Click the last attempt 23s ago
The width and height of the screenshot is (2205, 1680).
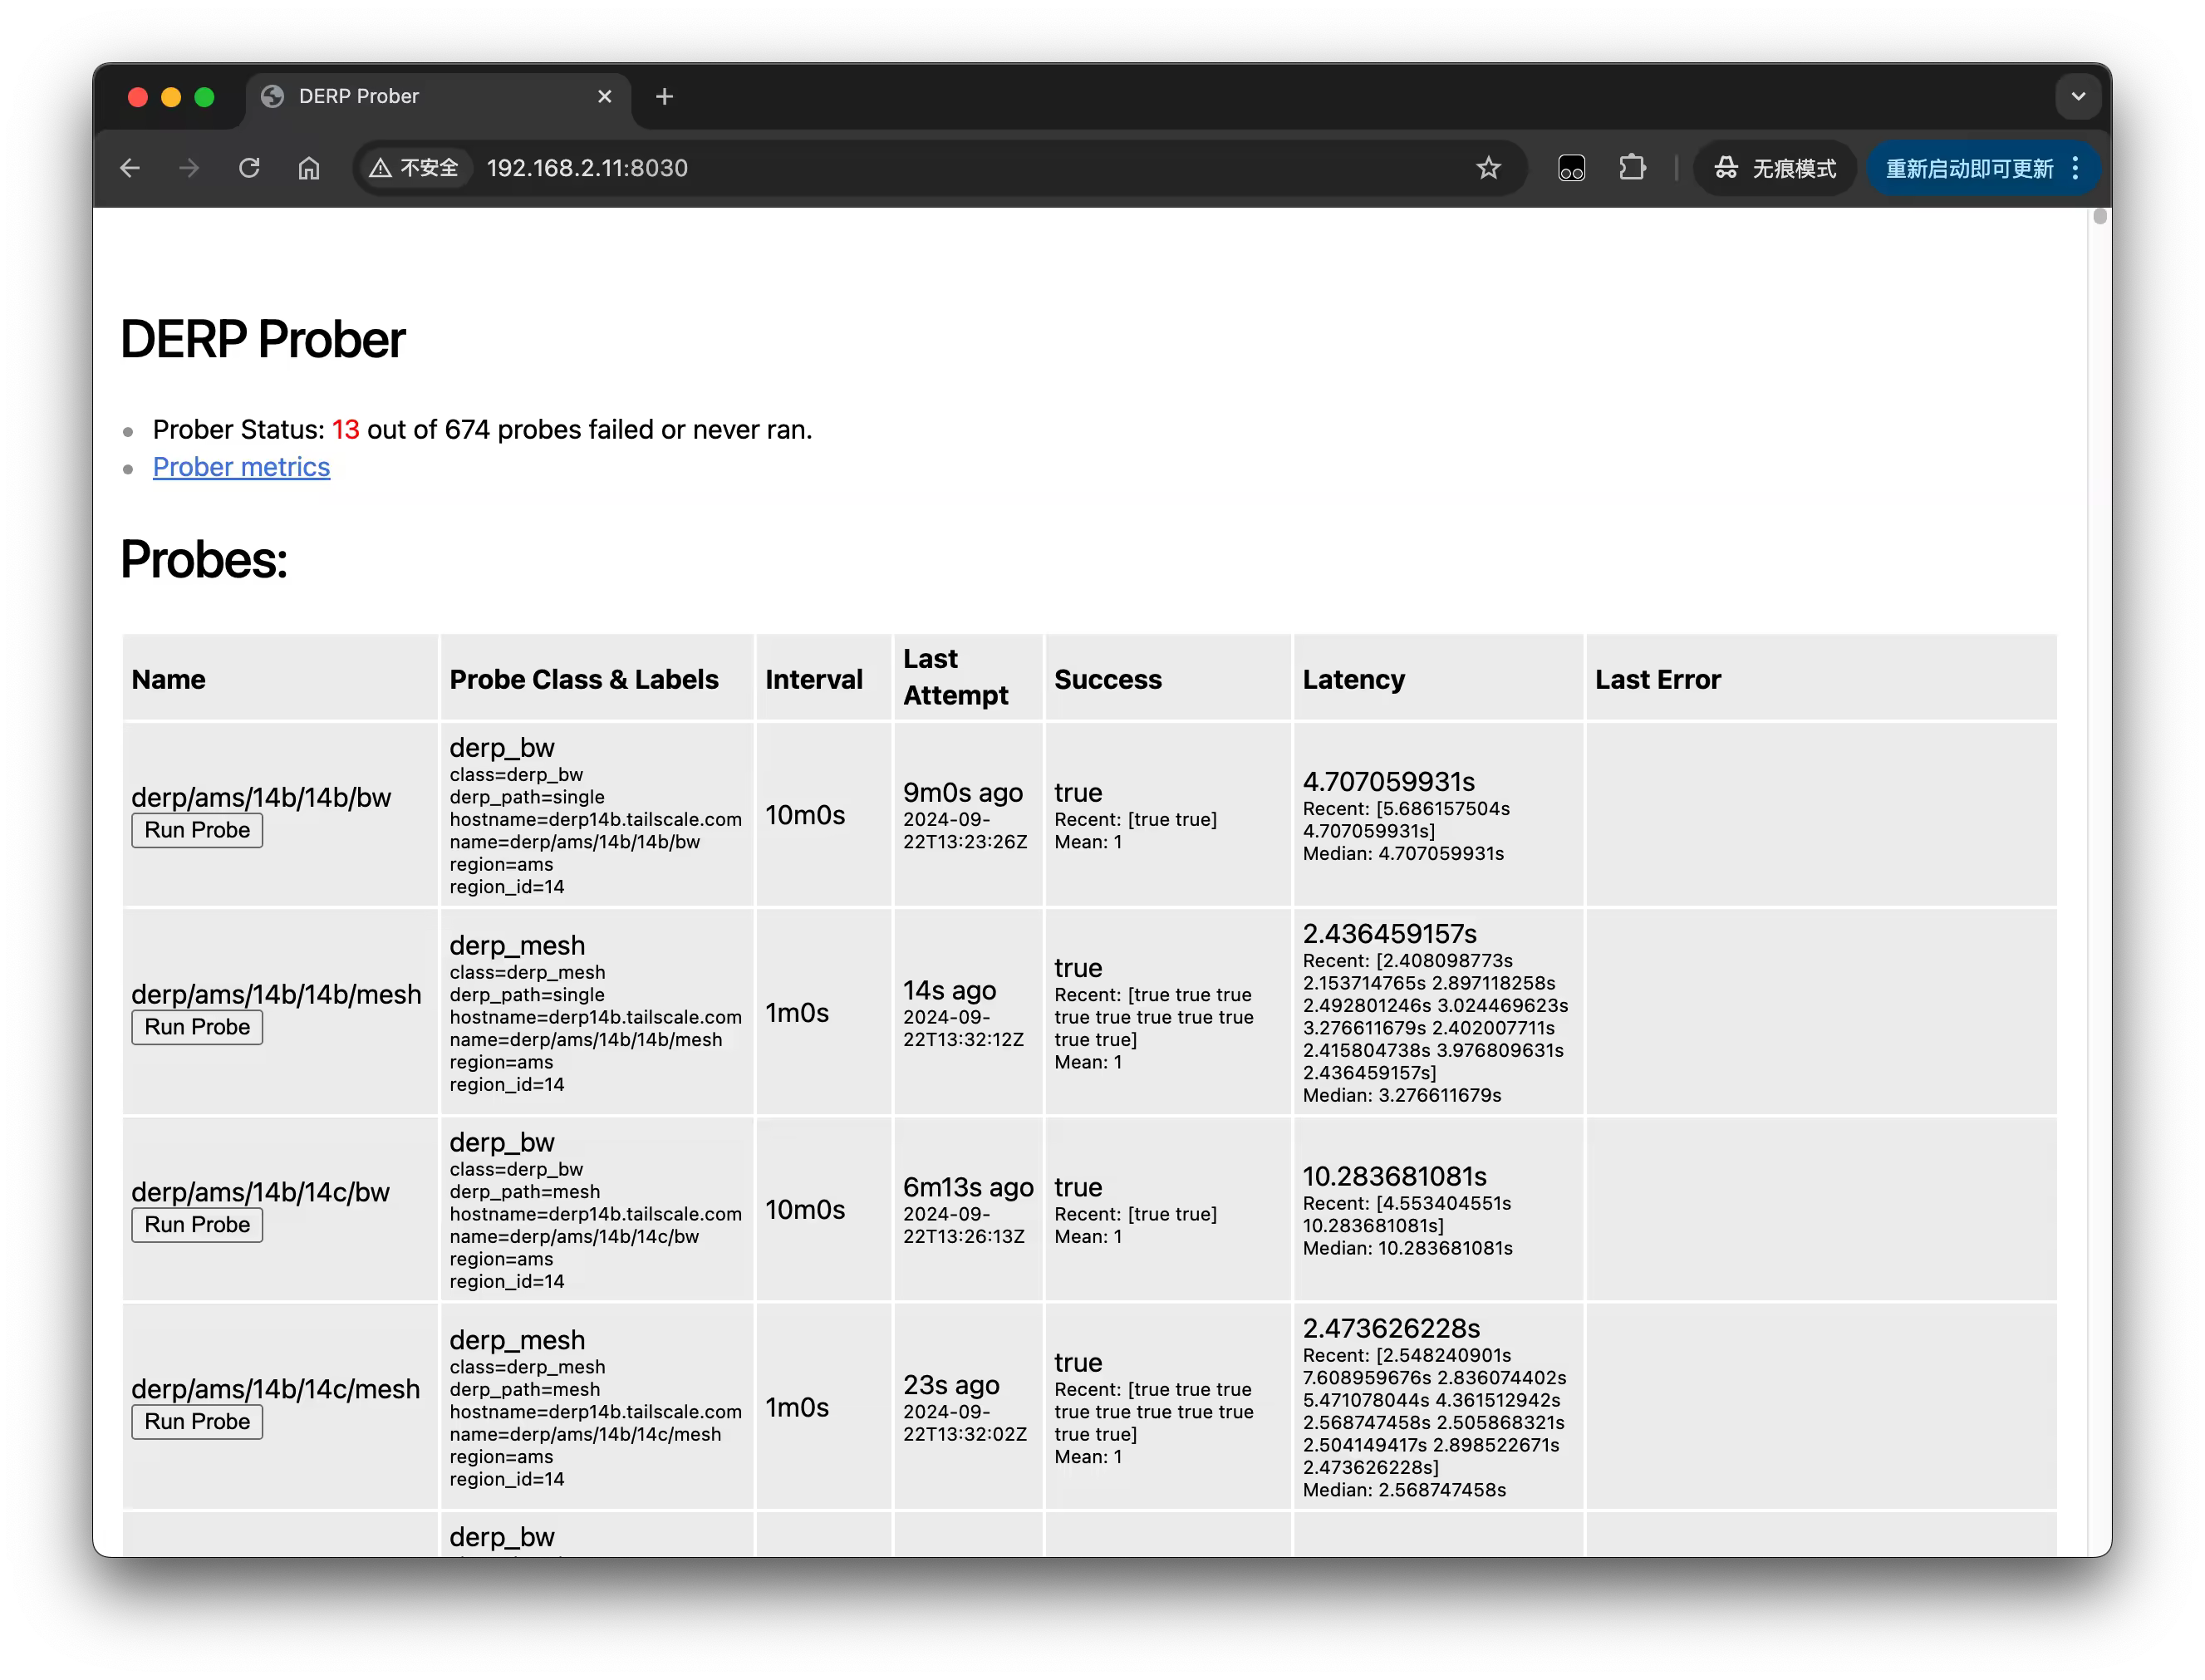pos(951,1385)
